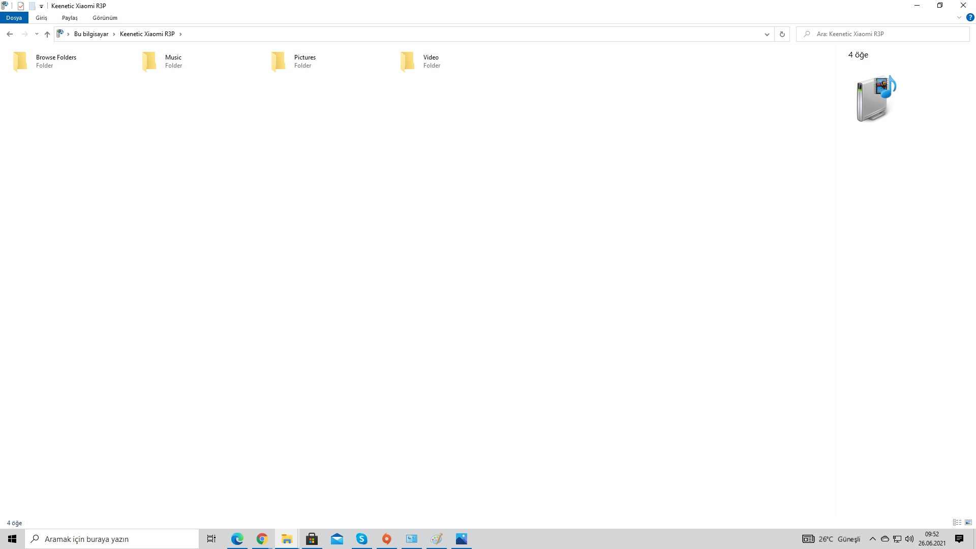This screenshot has width=976, height=549.
Task: Launch Microsoft Edge from taskbar
Action: click(x=237, y=539)
